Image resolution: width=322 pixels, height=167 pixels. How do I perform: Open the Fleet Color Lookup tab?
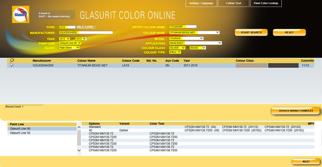[266, 3]
